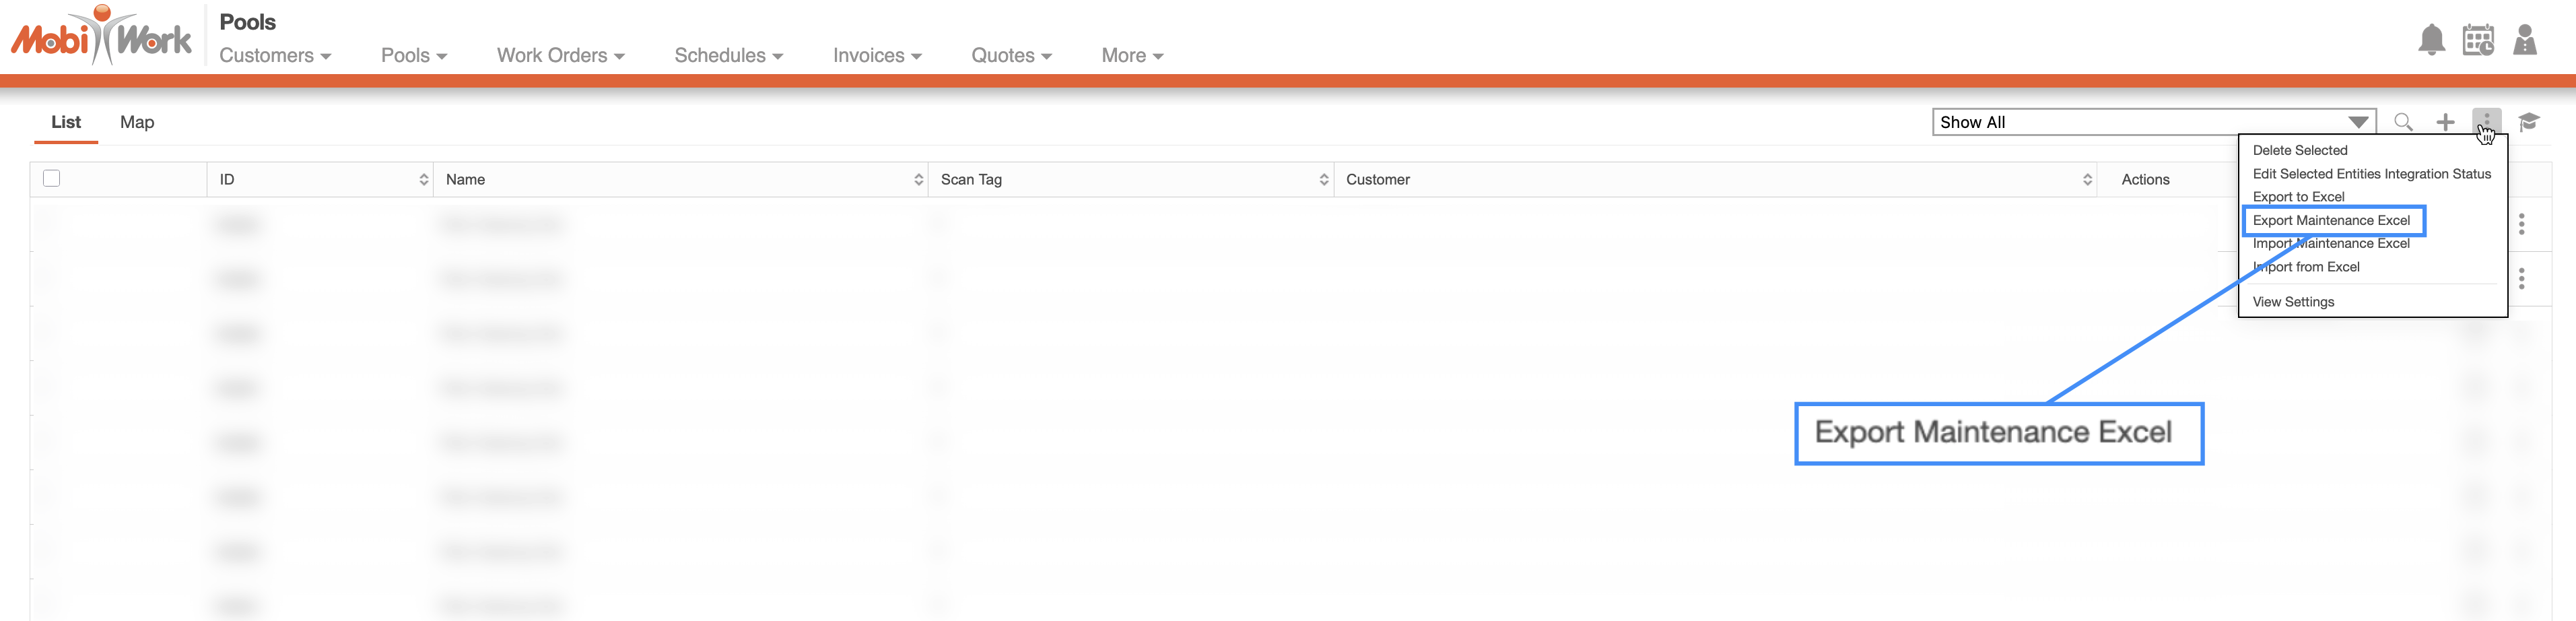Click the plus icon to add pool
This screenshot has height=621, width=2576.
[x=2445, y=122]
